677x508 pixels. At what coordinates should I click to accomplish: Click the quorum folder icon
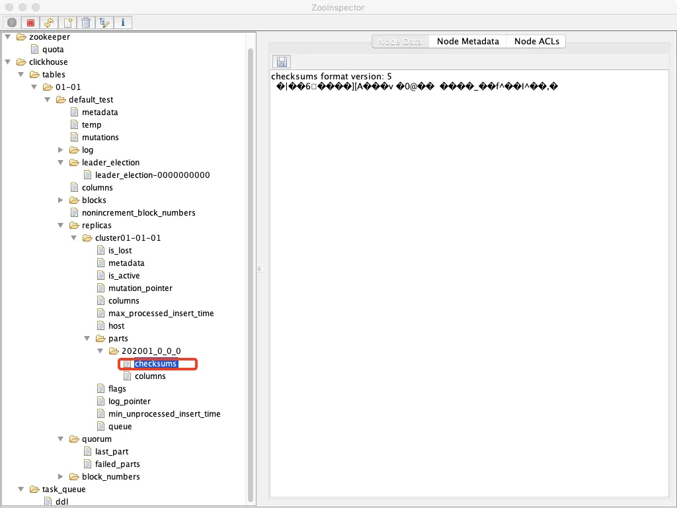click(74, 439)
